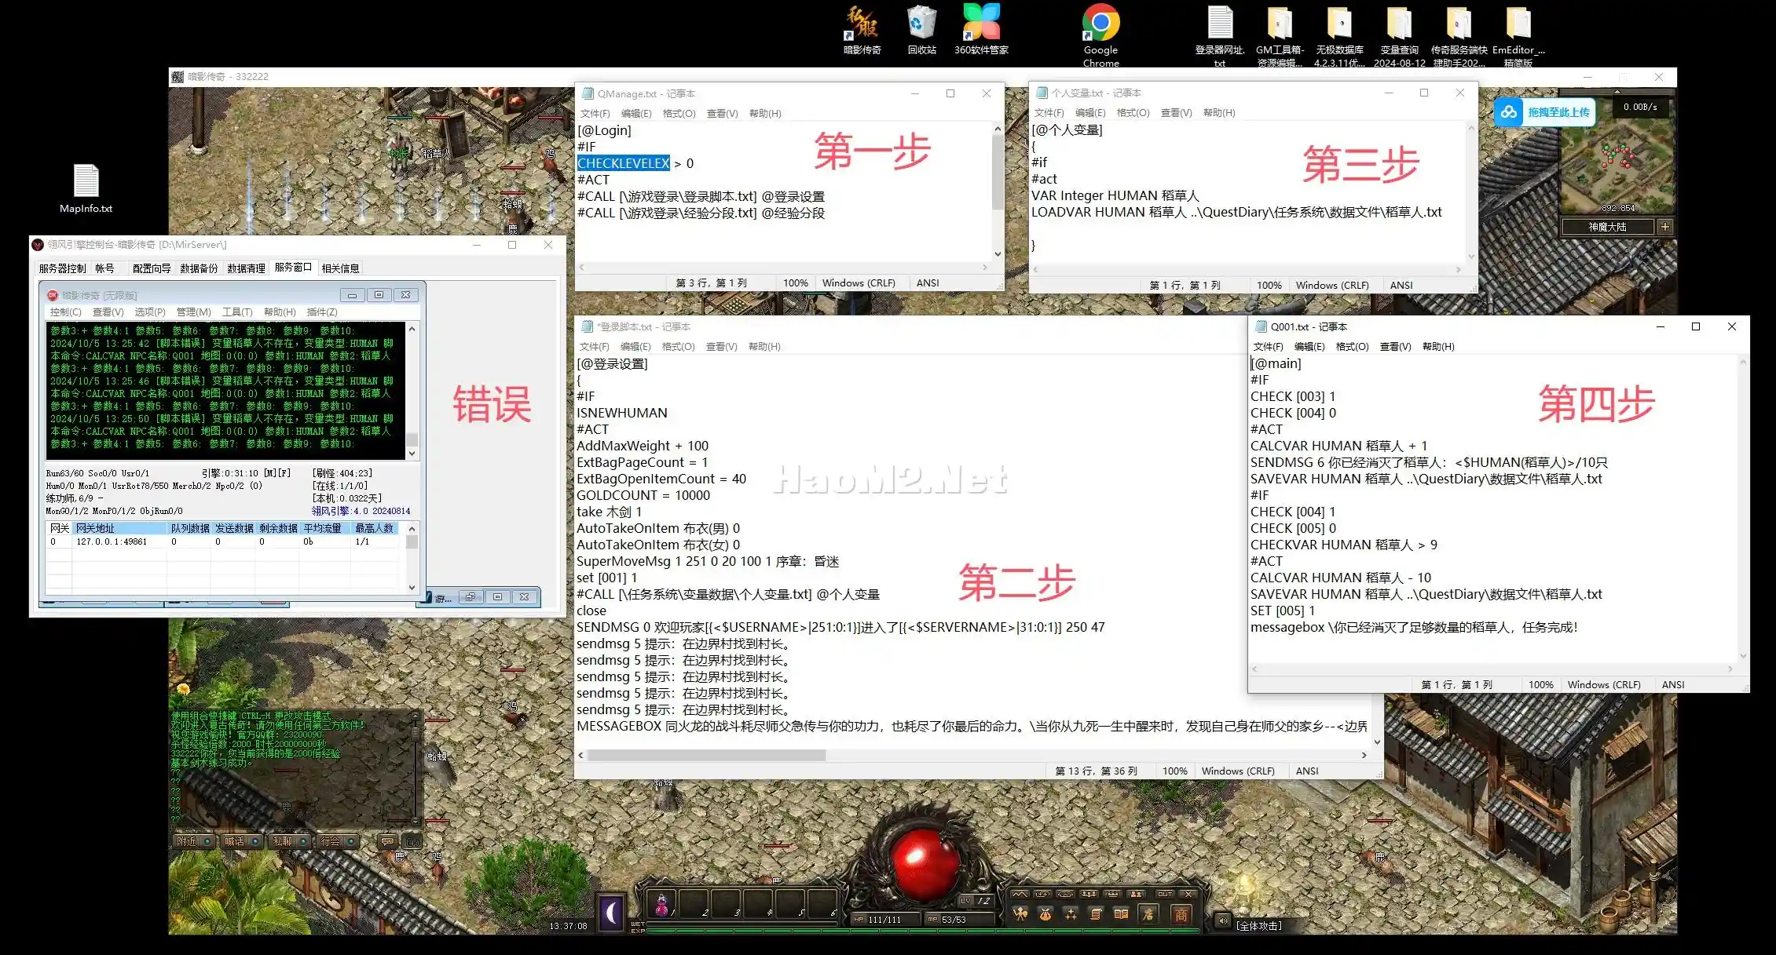Open the quest scroll icon in game bar
The height and width of the screenshot is (955, 1776).
[x=1096, y=915]
